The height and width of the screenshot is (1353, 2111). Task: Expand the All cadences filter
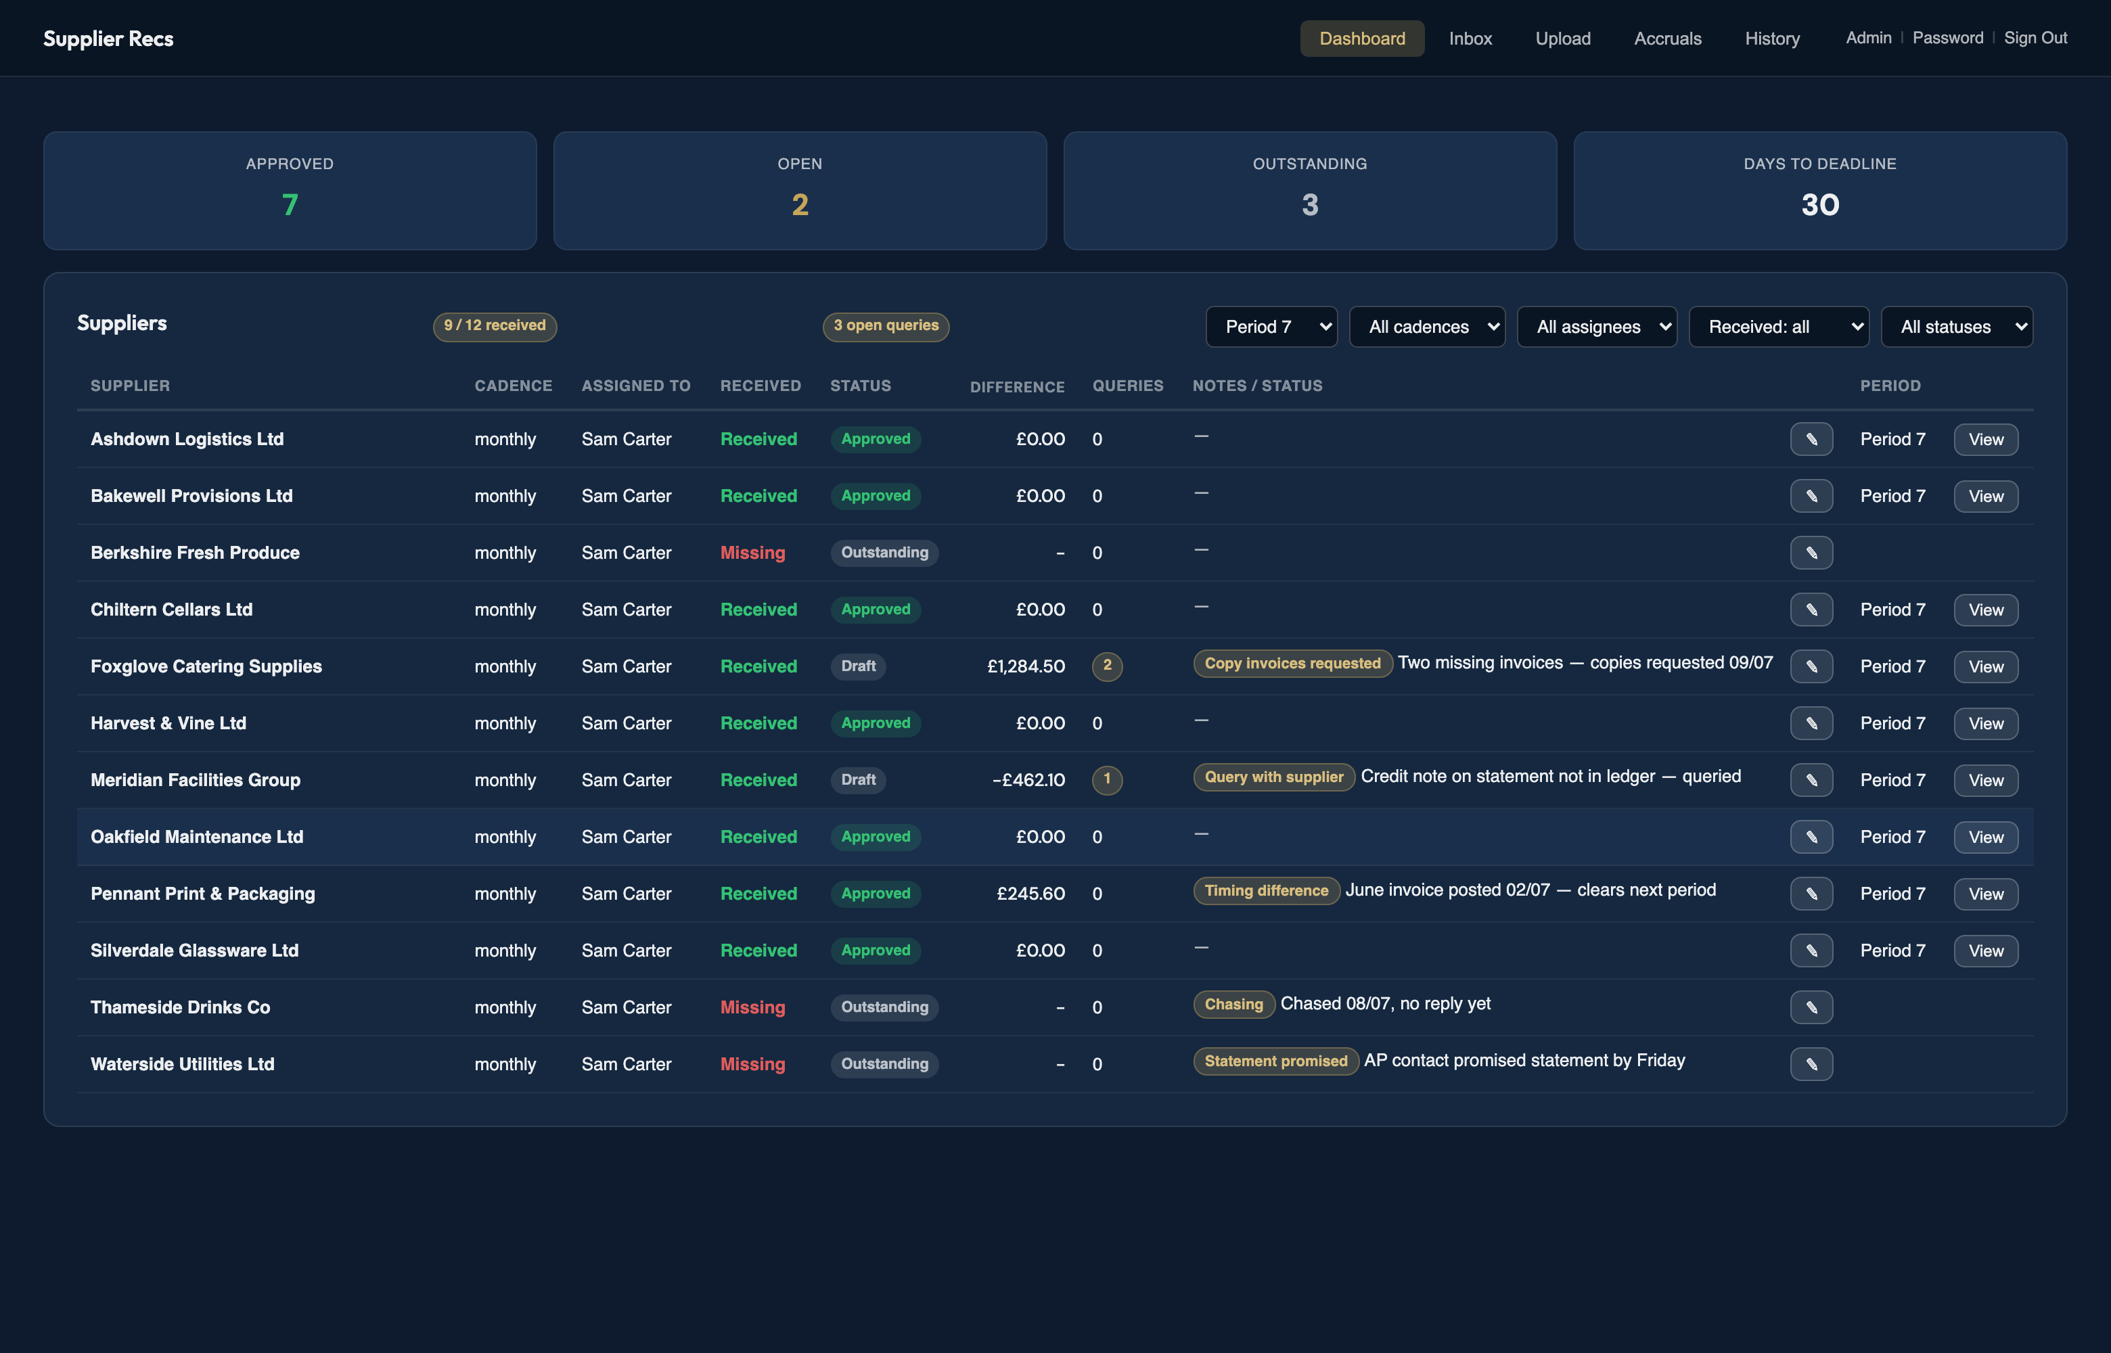[1427, 327]
